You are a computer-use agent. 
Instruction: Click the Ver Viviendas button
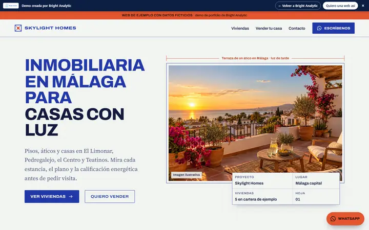(52, 196)
